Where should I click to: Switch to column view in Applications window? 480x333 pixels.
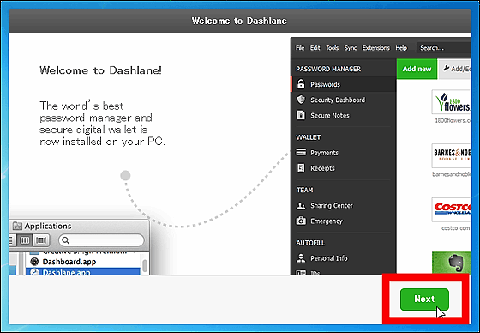pos(25,240)
